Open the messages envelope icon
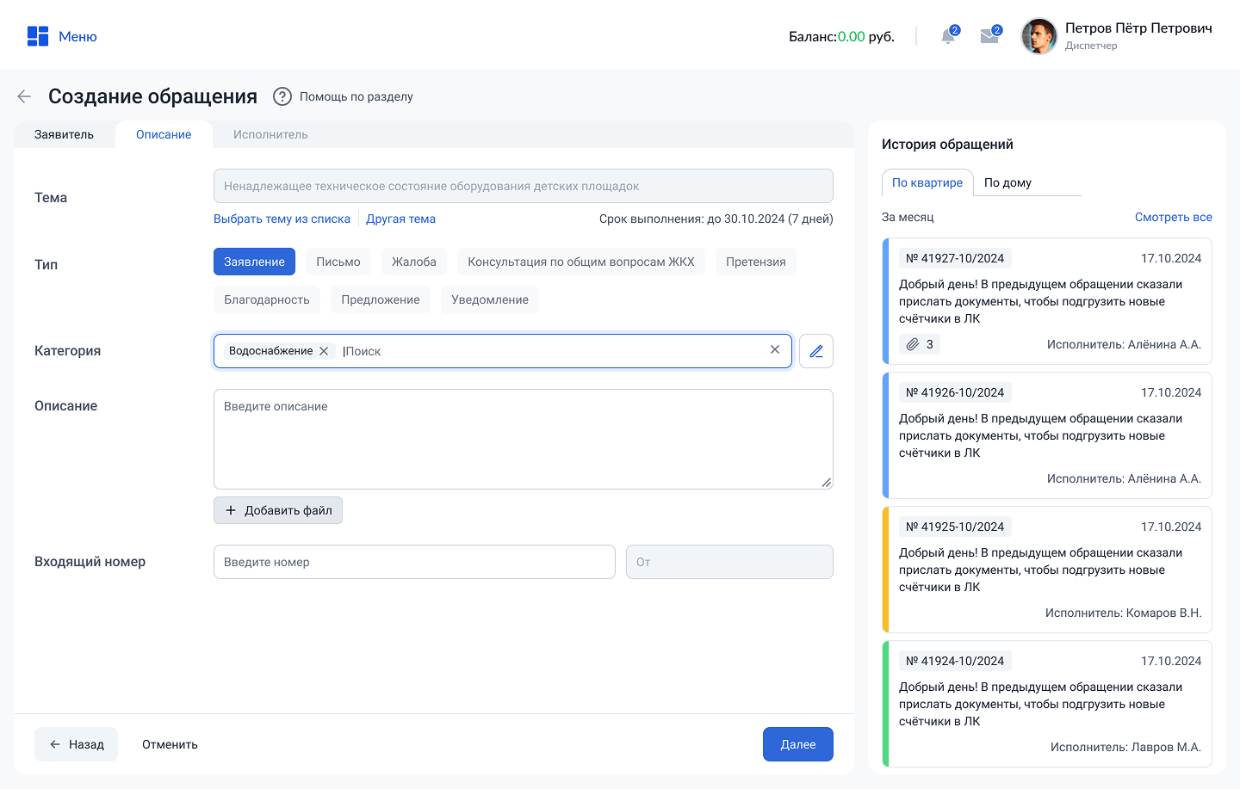Image resolution: width=1240 pixels, height=789 pixels. tap(989, 36)
